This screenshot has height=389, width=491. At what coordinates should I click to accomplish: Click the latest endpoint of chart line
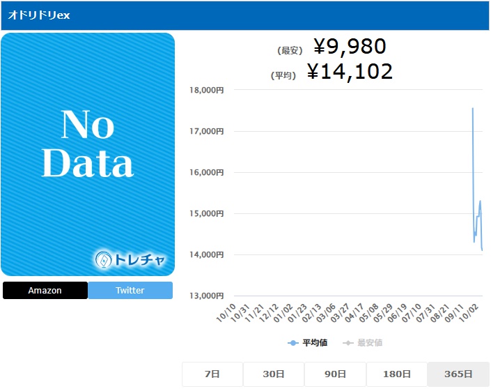coord(482,250)
